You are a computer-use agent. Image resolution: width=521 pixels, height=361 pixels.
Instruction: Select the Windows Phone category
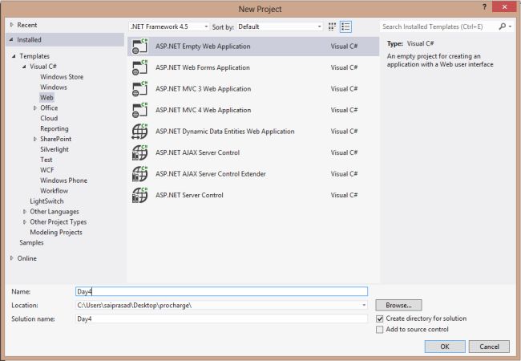tap(63, 180)
